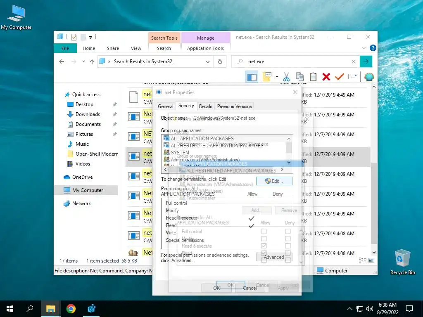Toggle the navigation pane toolbar icon
Viewport: 423px width, 317px height.
pos(252,77)
